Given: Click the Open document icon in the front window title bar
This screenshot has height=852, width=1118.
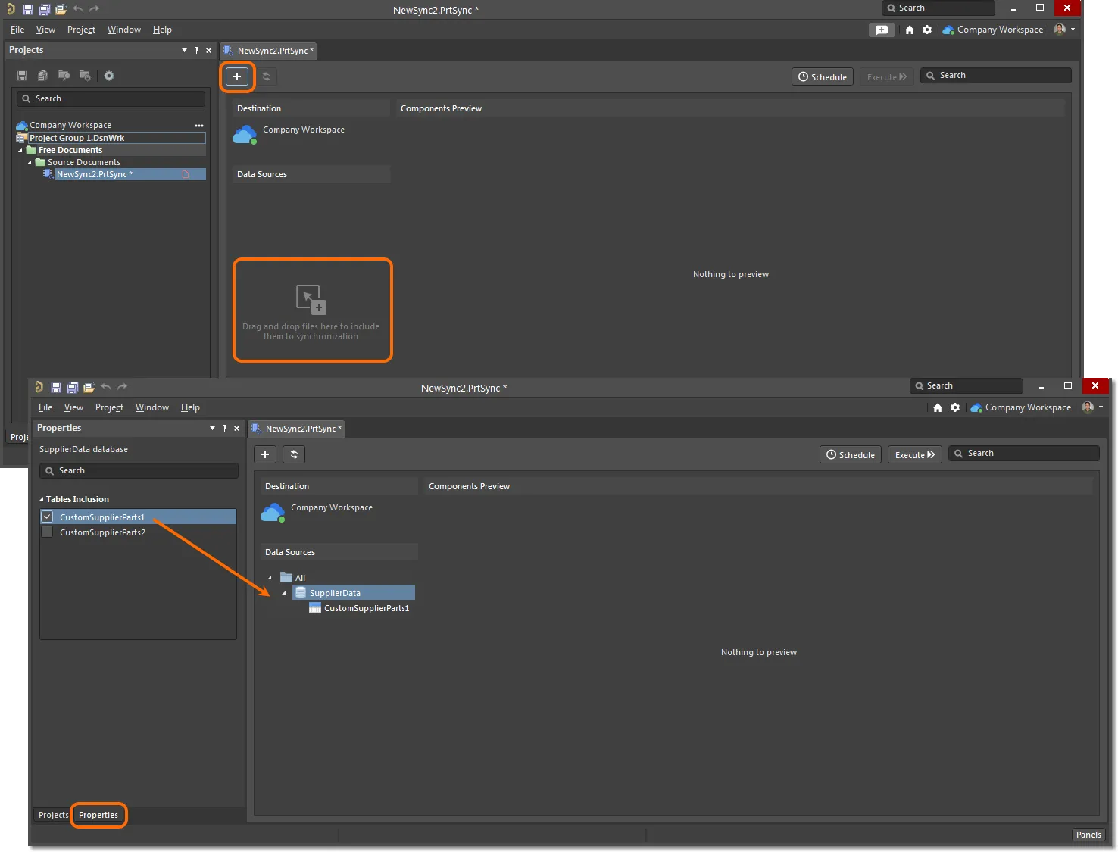Looking at the screenshot, I should (x=89, y=388).
